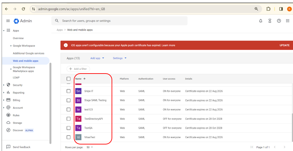The image size is (293, 151).
Task: Open the Google apps grid launcher
Action: (x=288, y=21)
